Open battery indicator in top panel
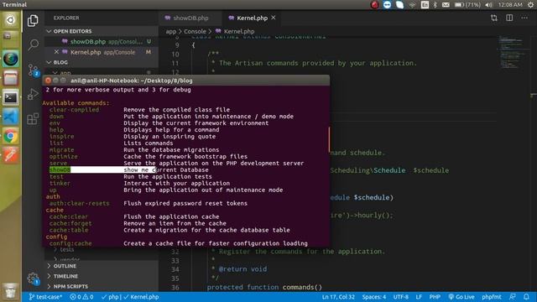The height and width of the screenshot is (302, 537). (467, 5)
